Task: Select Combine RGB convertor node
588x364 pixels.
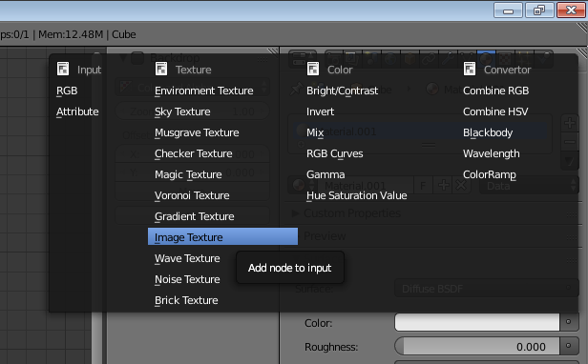Action: [496, 91]
